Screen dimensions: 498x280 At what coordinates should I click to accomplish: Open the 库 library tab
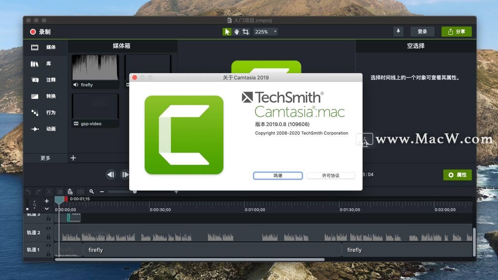(46, 64)
